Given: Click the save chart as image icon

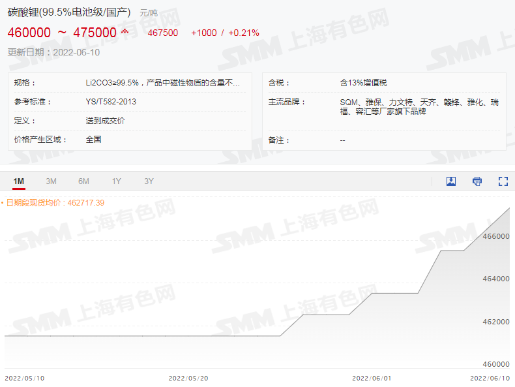Looking at the screenshot, I should (451, 181).
